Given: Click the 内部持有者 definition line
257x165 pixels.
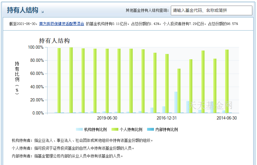Looking at the screenshot, I should (x=67, y=156).
